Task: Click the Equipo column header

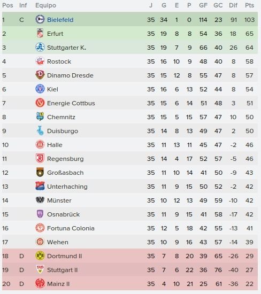Action: point(45,5)
